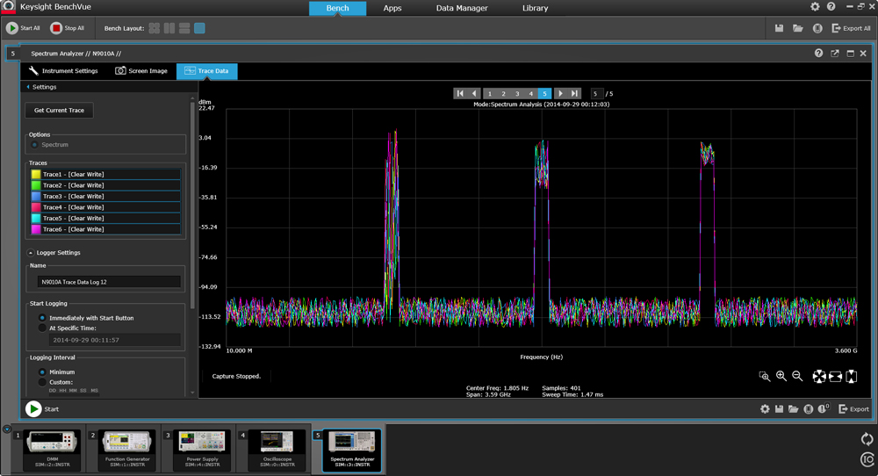The height and width of the screenshot is (476, 878).
Task: Click the settings panel vertical scrollbar
Action: click(x=192, y=205)
